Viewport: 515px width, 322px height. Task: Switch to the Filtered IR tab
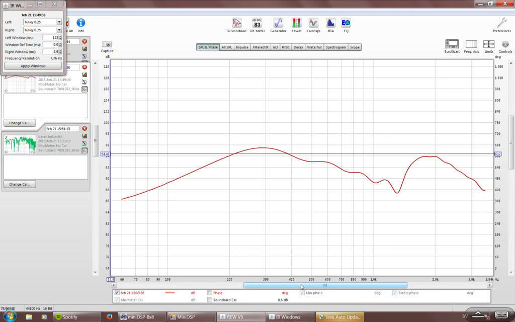click(261, 47)
